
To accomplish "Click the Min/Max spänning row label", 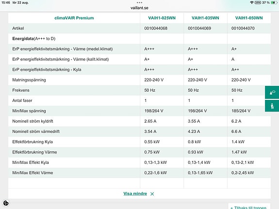I will pyautogui.click(x=29, y=111).
